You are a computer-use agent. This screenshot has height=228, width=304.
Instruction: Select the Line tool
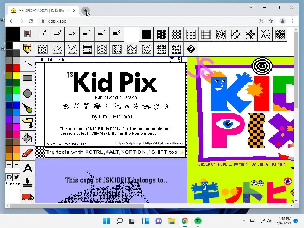[28, 63]
